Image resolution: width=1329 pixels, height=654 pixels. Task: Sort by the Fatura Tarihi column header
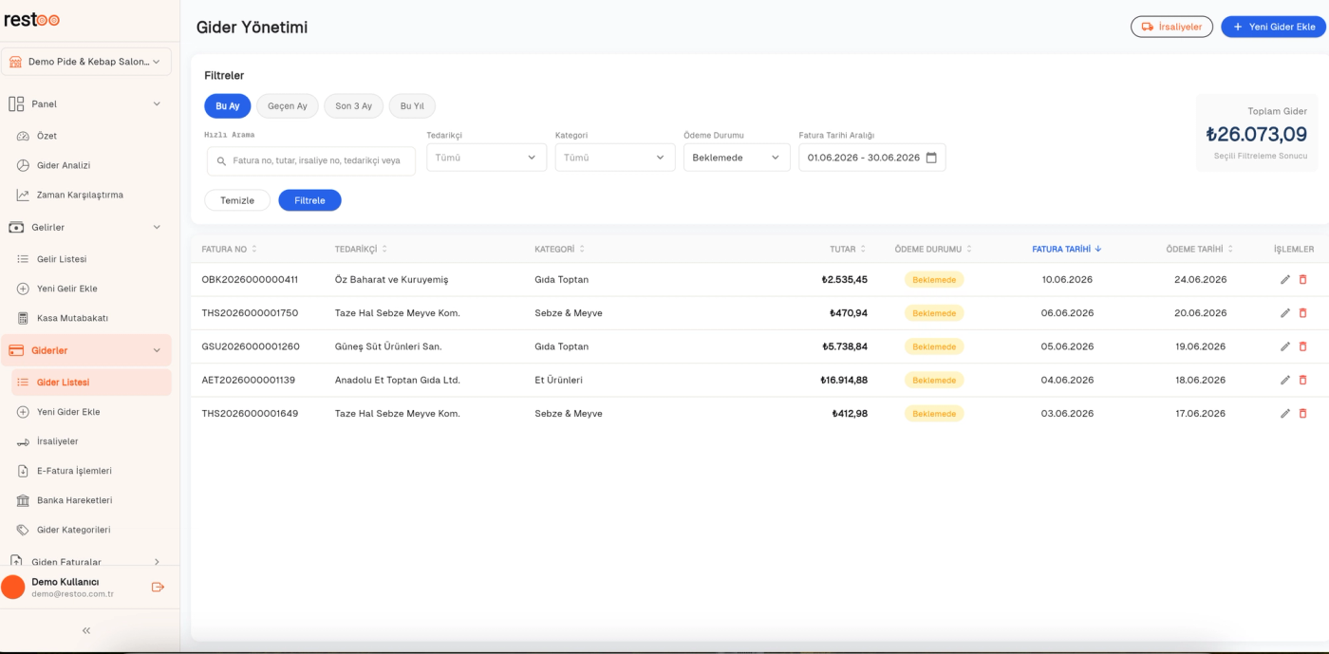click(1067, 249)
